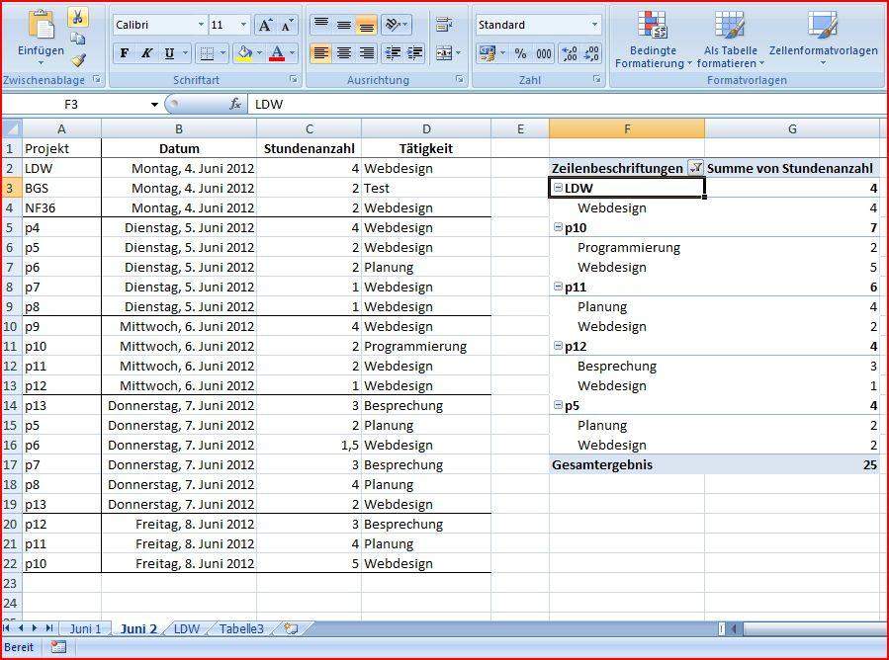Click the format painter brush icon
889x660 pixels.
78,60
